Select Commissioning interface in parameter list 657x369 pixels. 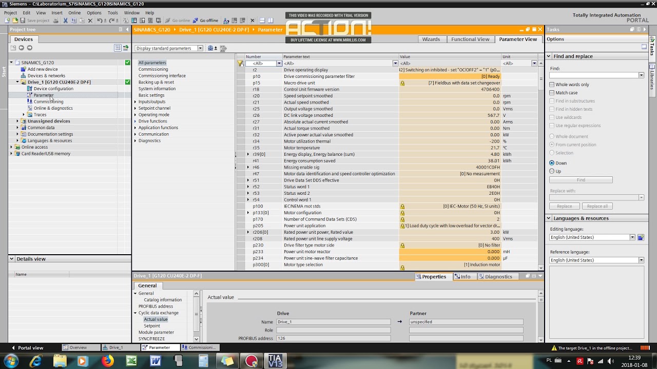(x=162, y=75)
